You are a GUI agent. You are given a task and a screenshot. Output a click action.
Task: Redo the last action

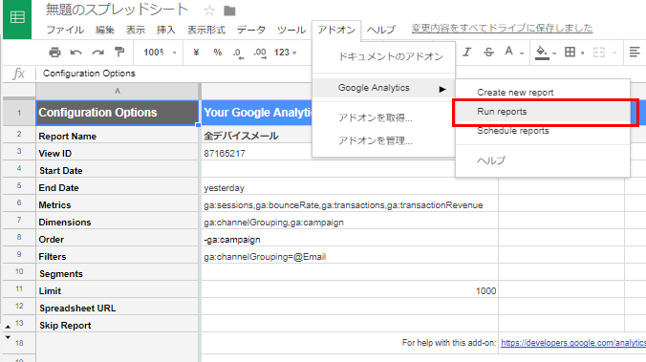(x=97, y=53)
